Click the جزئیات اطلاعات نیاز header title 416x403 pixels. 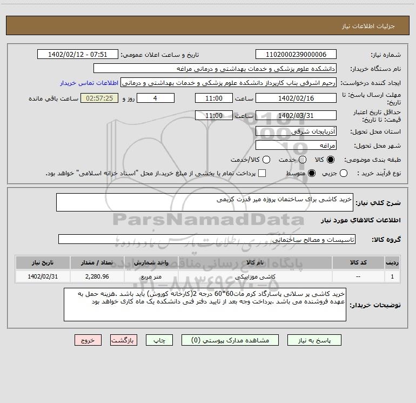pyautogui.click(x=368, y=26)
